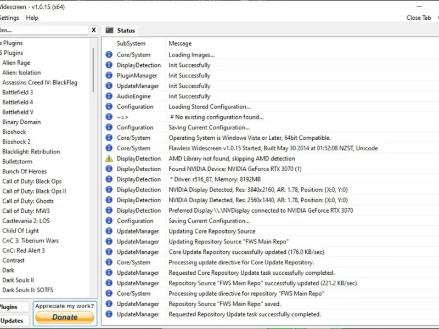Click info icon on PluginManager Init Successfully row
Screen dimensions: 439x329
(x=109, y=76)
